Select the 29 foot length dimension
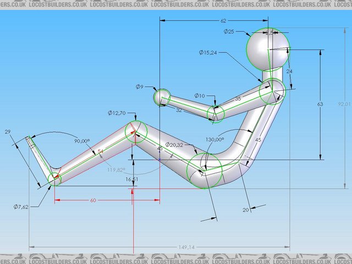The height and width of the screenshot is (264, 352). click(x=7, y=132)
